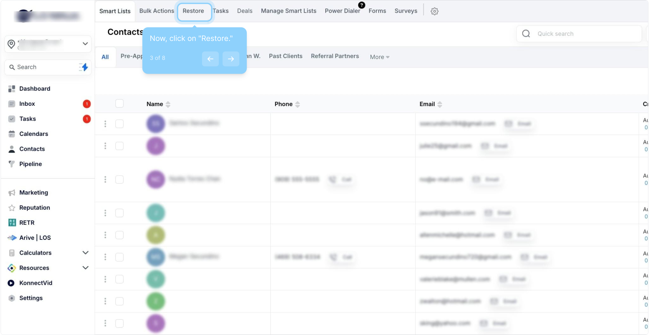Expand the Resources sidebar section
The height and width of the screenshot is (335, 649).
click(85, 268)
